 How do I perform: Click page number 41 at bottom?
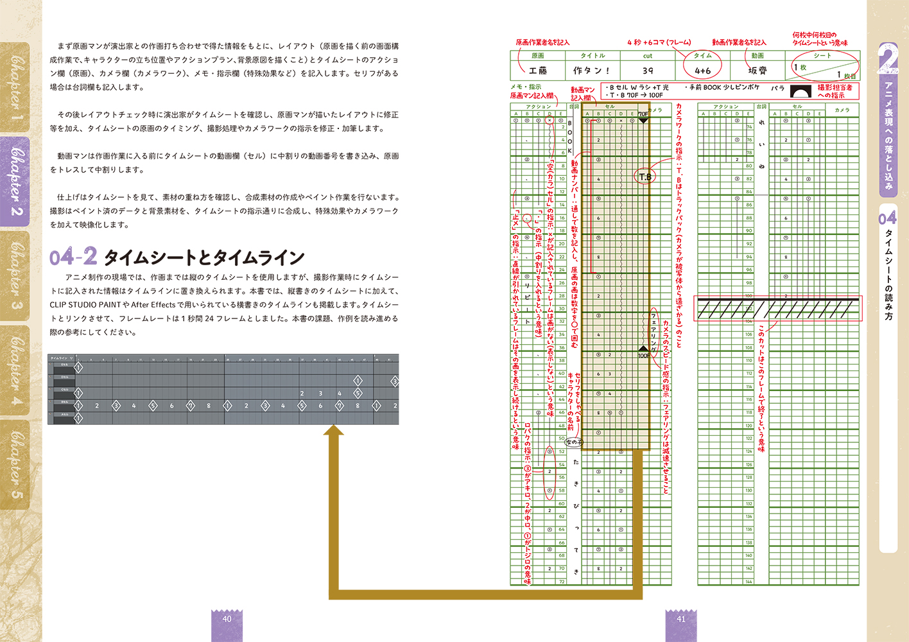click(681, 619)
